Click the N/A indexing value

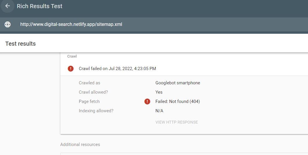tap(159, 111)
